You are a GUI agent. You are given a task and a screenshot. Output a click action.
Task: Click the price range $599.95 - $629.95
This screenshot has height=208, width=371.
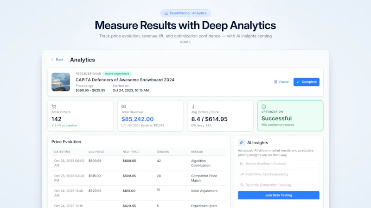90,90
